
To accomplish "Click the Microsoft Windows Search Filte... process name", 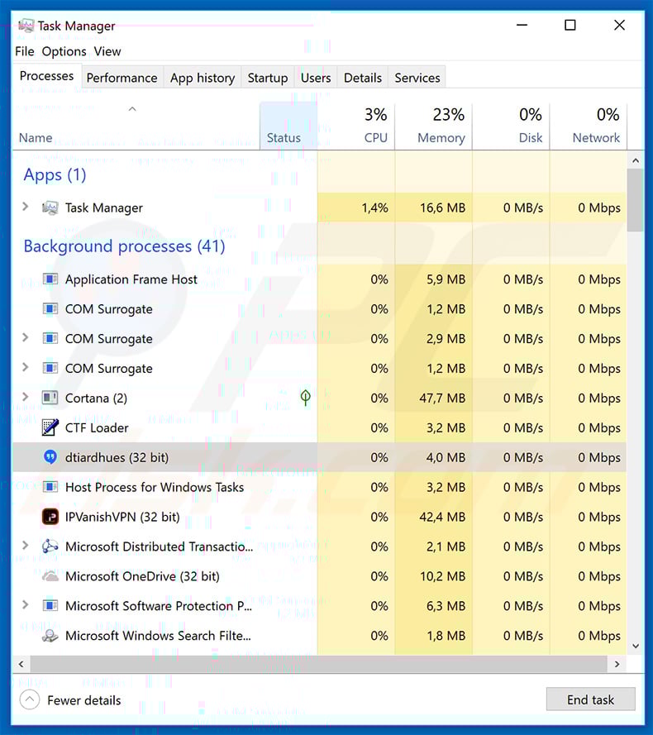I will tap(158, 636).
